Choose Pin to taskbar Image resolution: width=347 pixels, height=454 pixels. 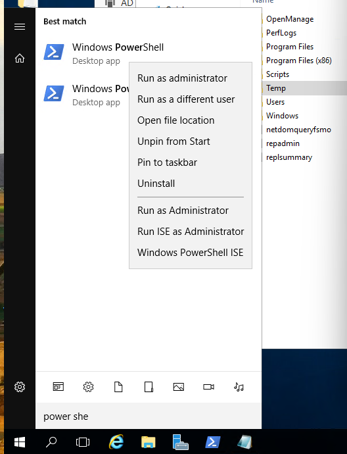pos(167,163)
